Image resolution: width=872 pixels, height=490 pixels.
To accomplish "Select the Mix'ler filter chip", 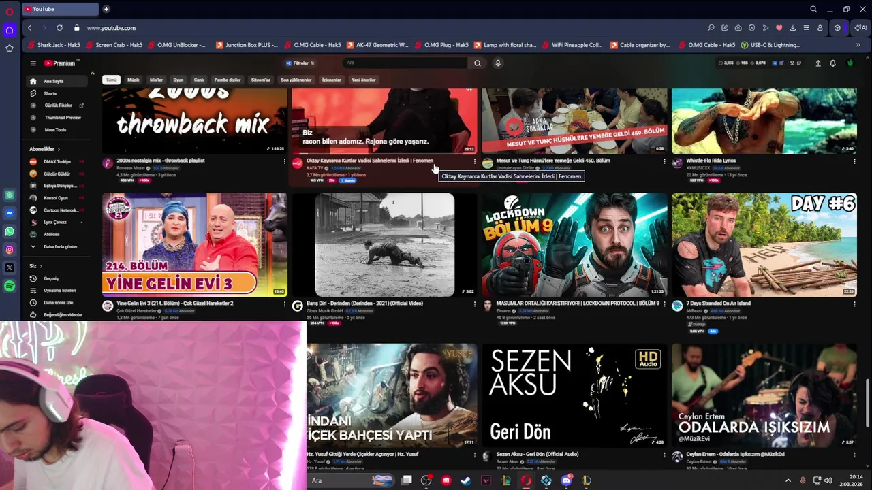I will [156, 80].
